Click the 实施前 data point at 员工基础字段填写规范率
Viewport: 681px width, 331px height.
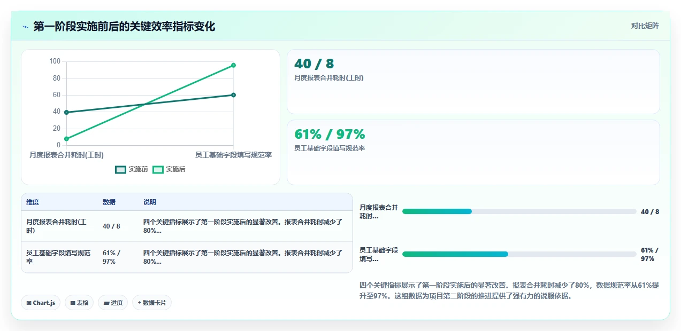tap(233, 95)
